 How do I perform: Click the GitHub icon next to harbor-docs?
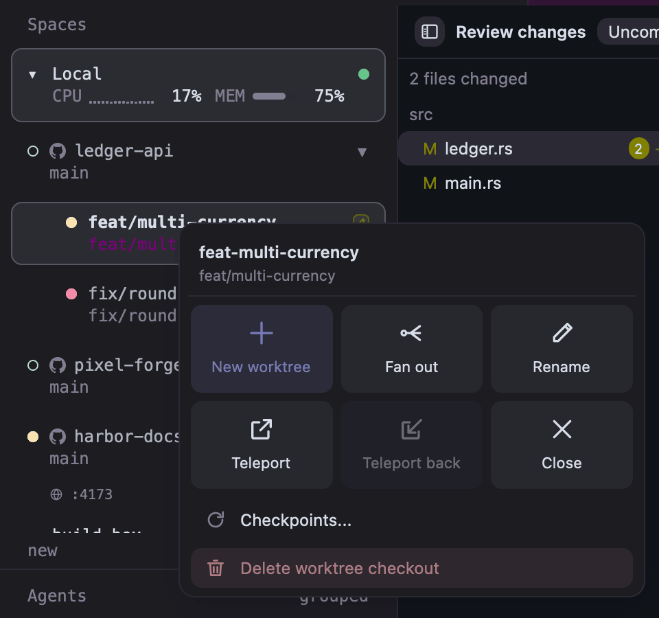(x=58, y=437)
